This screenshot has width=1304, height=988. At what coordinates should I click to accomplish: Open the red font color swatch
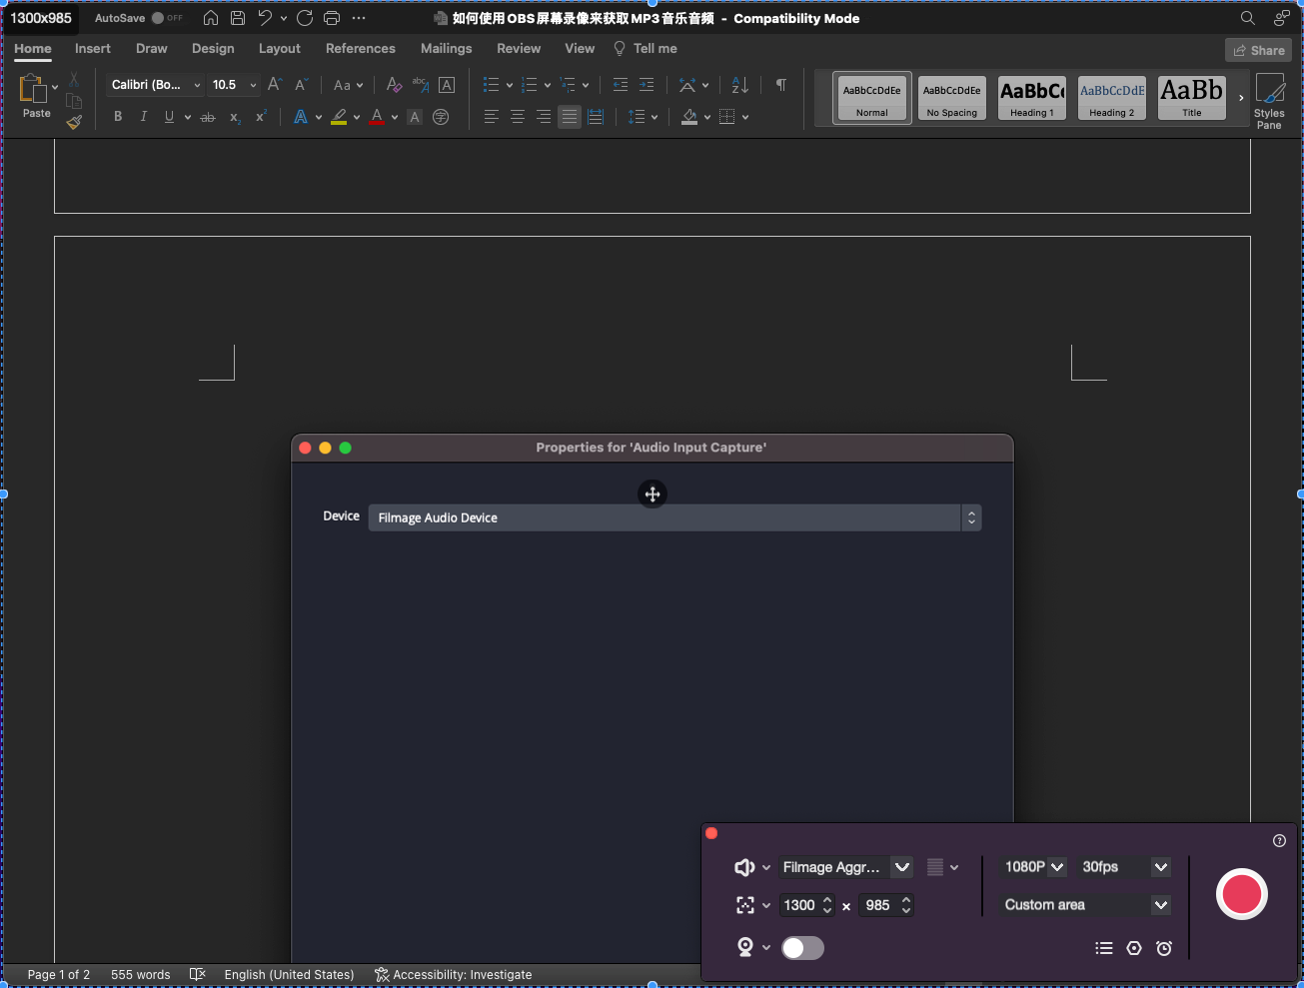[x=378, y=117]
